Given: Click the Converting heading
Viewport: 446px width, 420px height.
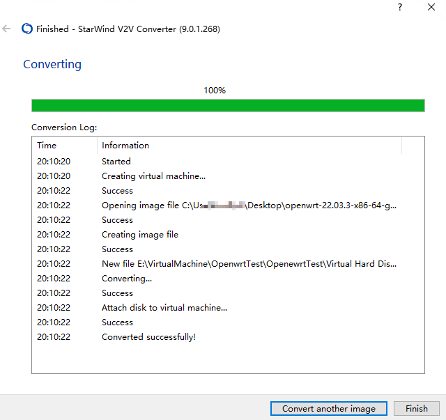Looking at the screenshot, I should tap(52, 64).
